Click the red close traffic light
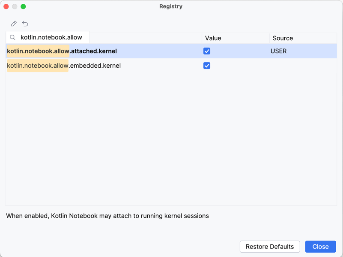The image size is (343, 257). pos(6,6)
